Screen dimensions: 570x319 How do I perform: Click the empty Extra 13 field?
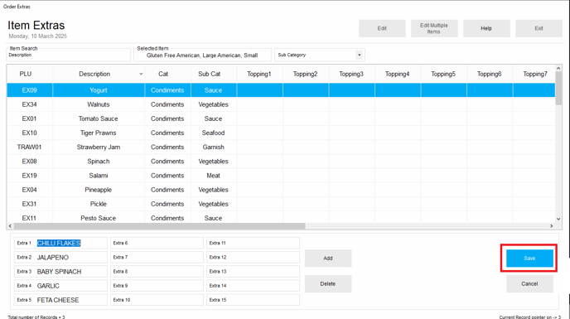pos(253,271)
